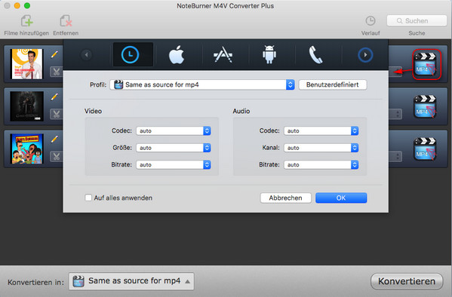Image resolution: width=452 pixels, height=297 pixels.
Task: Confirm settings with OK button
Action: pyautogui.click(x=341, y=198)
